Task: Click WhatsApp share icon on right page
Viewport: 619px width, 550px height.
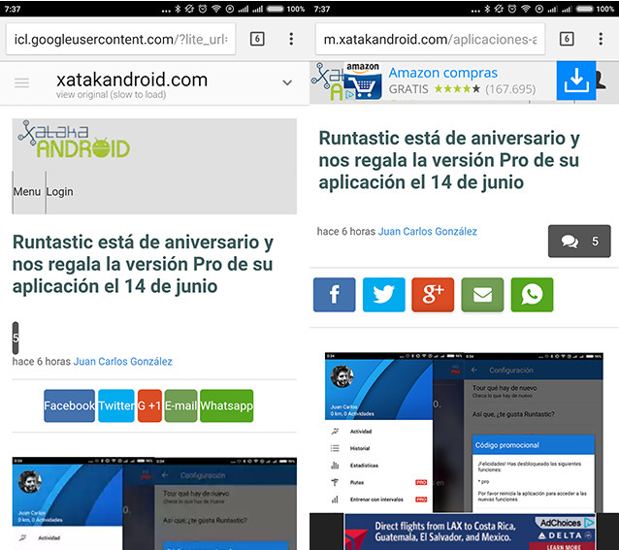Action: [532, 295]
